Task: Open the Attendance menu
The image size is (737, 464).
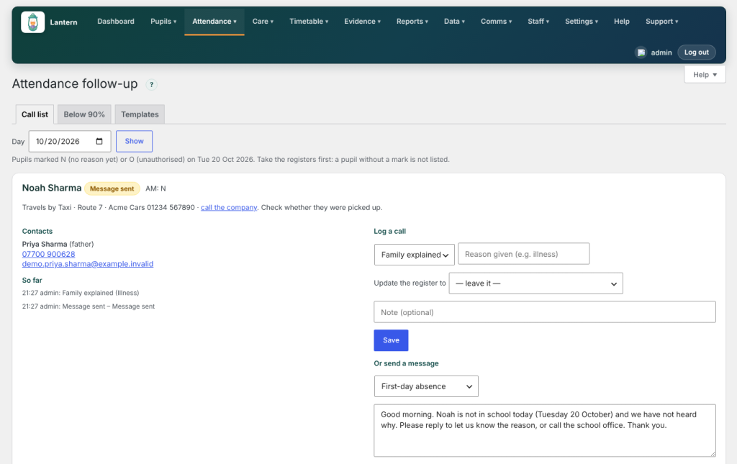Action: [214, 22]
